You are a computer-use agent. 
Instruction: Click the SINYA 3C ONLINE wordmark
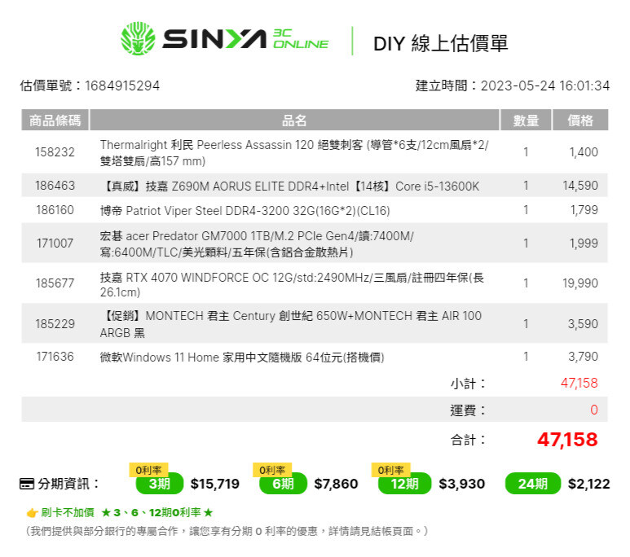tap(245, 39)
